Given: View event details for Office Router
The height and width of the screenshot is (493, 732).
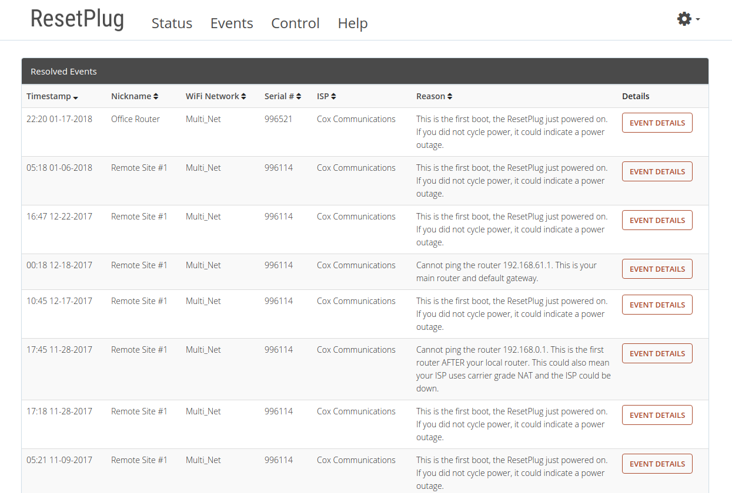Looking at the screenshot, I should pyautogui.click(x=657, y=123).
